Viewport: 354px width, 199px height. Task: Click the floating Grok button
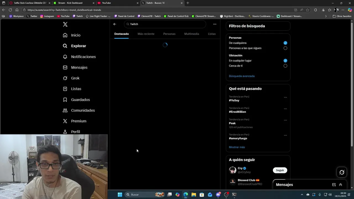(x=342, y=172)
